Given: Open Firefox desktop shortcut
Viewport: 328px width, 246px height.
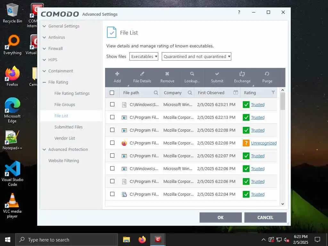Looking at the screenshot, I should point(12,76).
